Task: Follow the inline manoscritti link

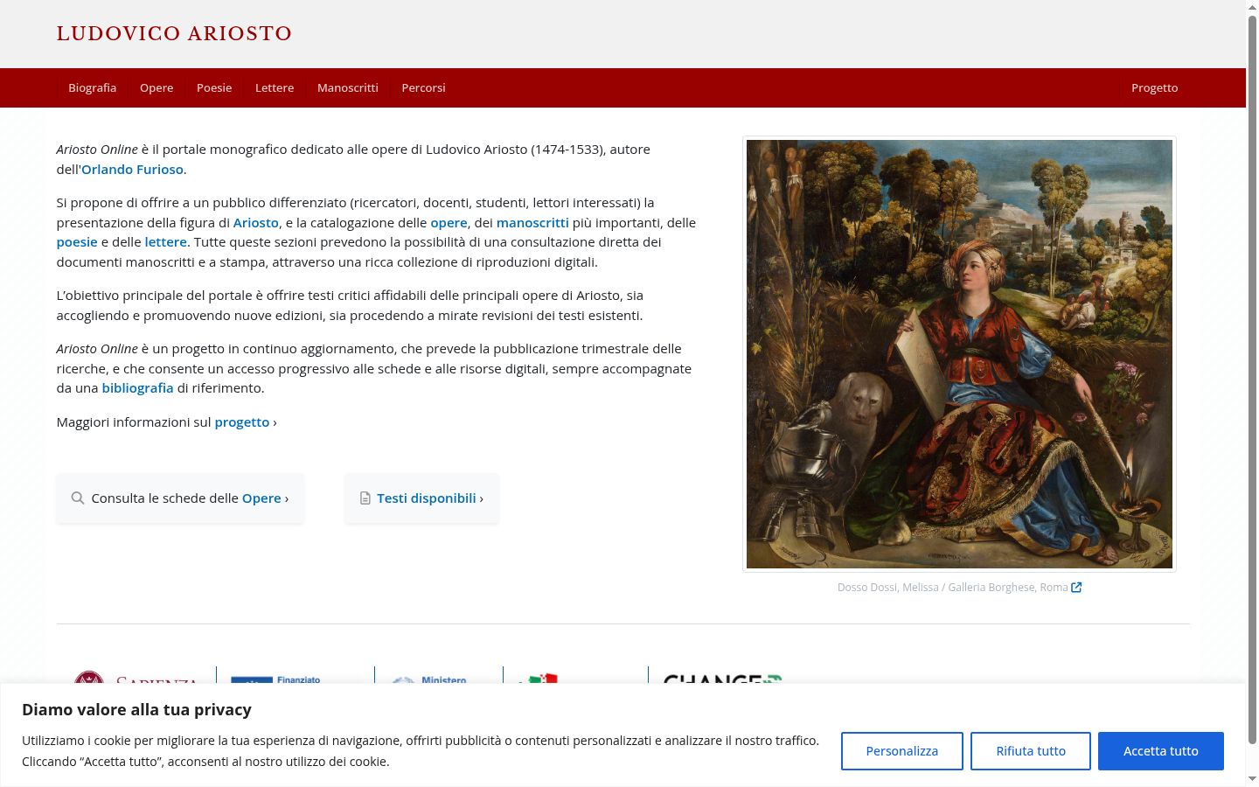Action: tap(532, 223)
